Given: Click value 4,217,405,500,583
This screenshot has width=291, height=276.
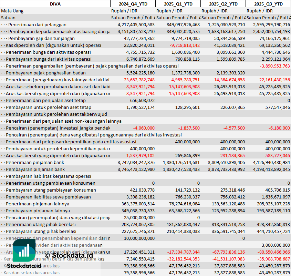Looking at the screenshot, I should click(136, 25).
